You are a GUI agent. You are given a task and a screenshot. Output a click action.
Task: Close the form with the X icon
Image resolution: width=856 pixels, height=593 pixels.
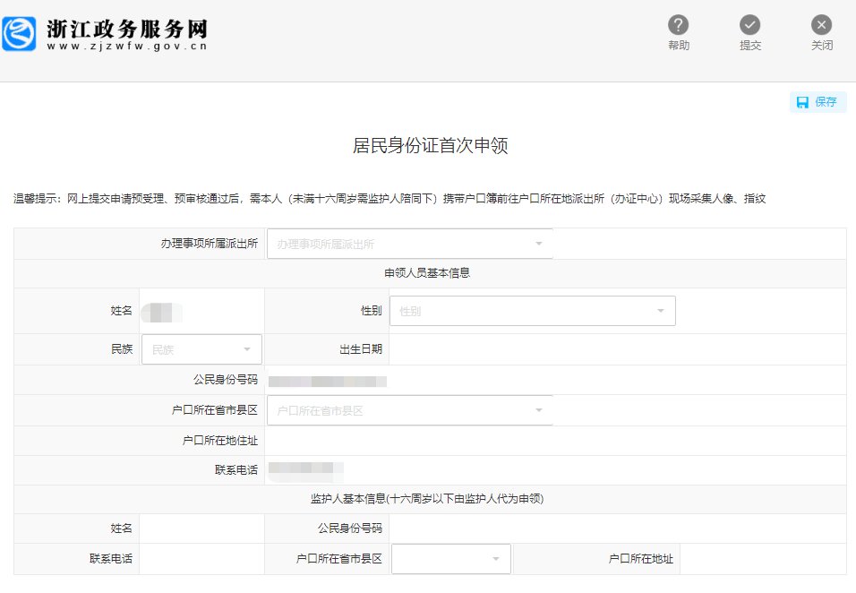(x=821, y=25)
